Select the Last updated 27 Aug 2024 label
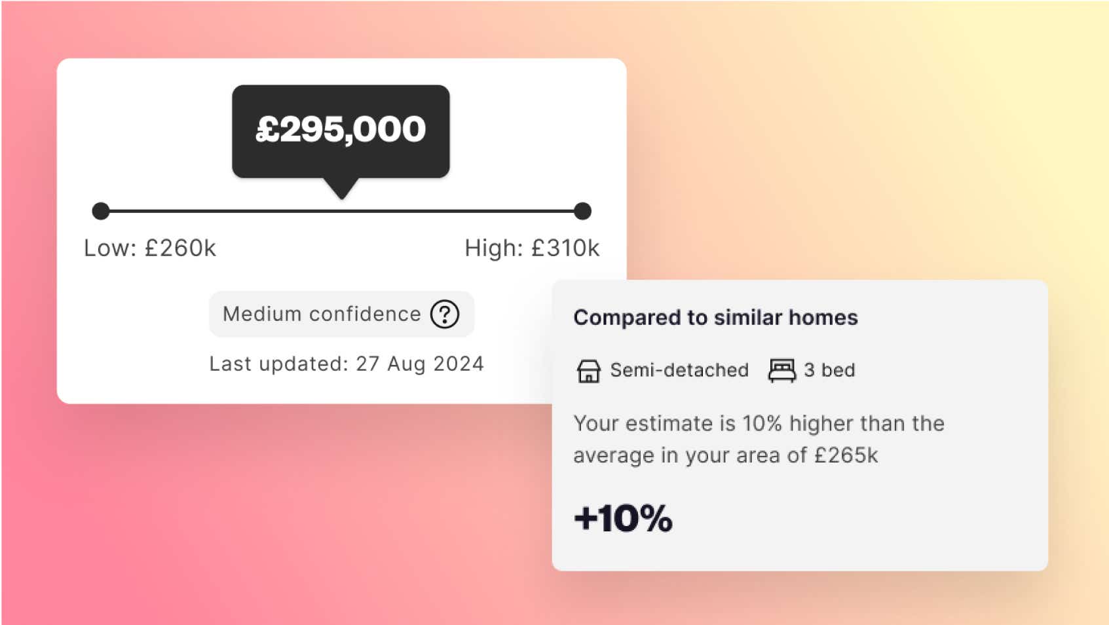 point(346,364)
